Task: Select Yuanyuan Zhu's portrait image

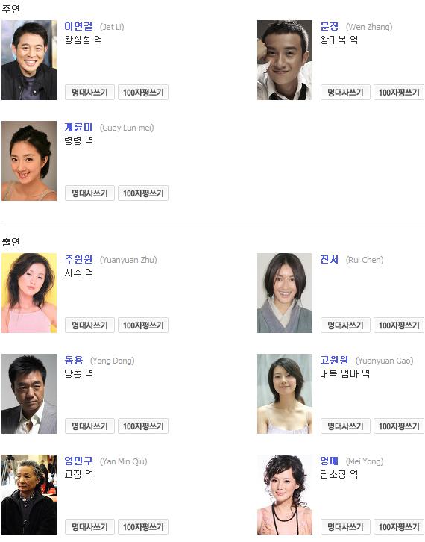Action: coord(29,293)
